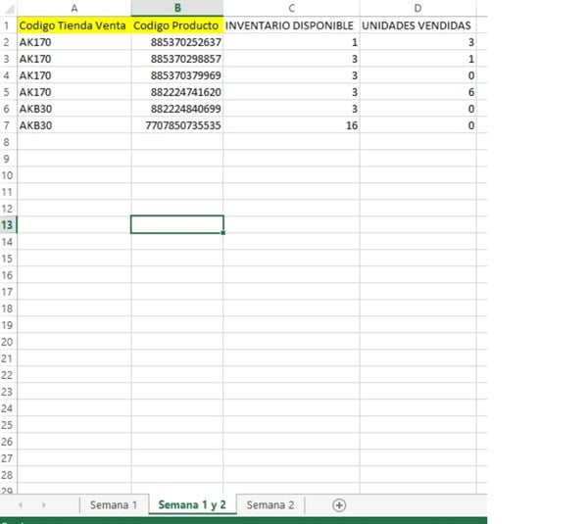Select cell with product code 7707850735535
The height and width of the screenshot is (524, 588).
[x=177, y=125]
